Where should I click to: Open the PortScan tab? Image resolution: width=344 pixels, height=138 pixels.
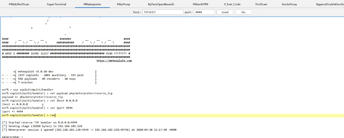pyautogui.click(x=261, y=4)
